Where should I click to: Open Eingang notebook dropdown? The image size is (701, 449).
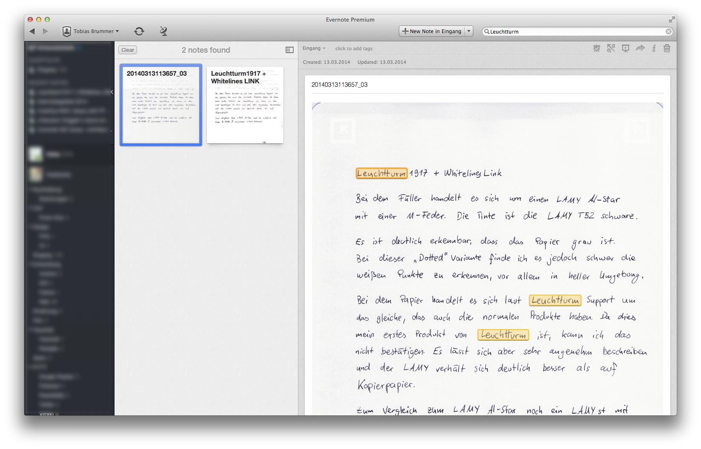click(x=314, y=48)
